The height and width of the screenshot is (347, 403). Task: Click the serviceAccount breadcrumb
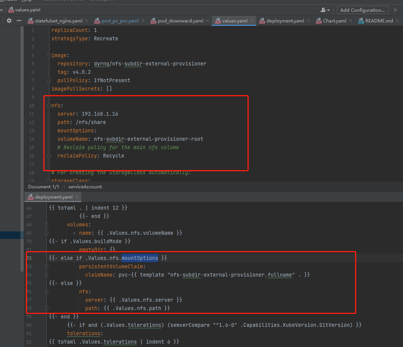point(85,187)
